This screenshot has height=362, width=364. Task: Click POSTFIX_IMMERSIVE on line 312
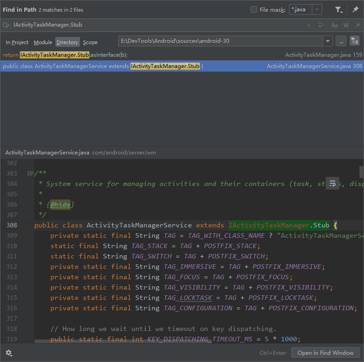pyautogui.click(x=287, y=267)
